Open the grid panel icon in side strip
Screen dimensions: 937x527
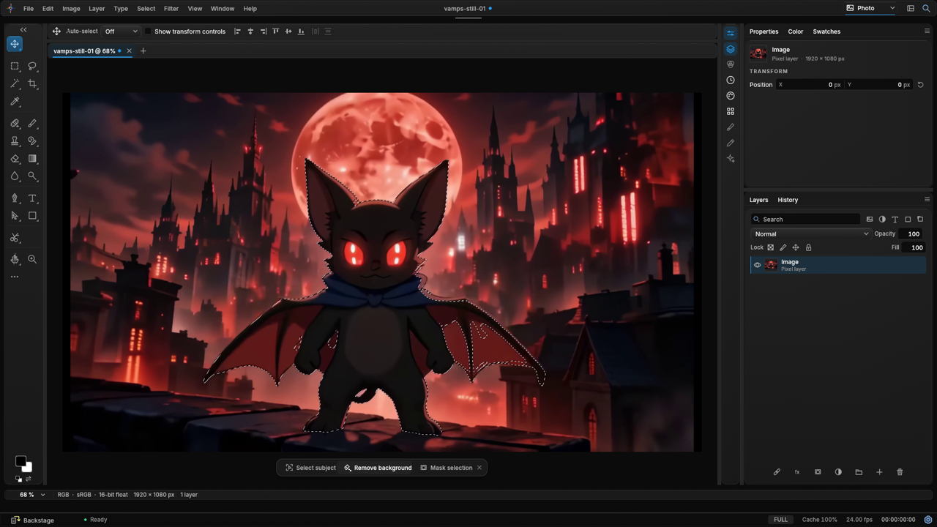click(x=731, y=111)
